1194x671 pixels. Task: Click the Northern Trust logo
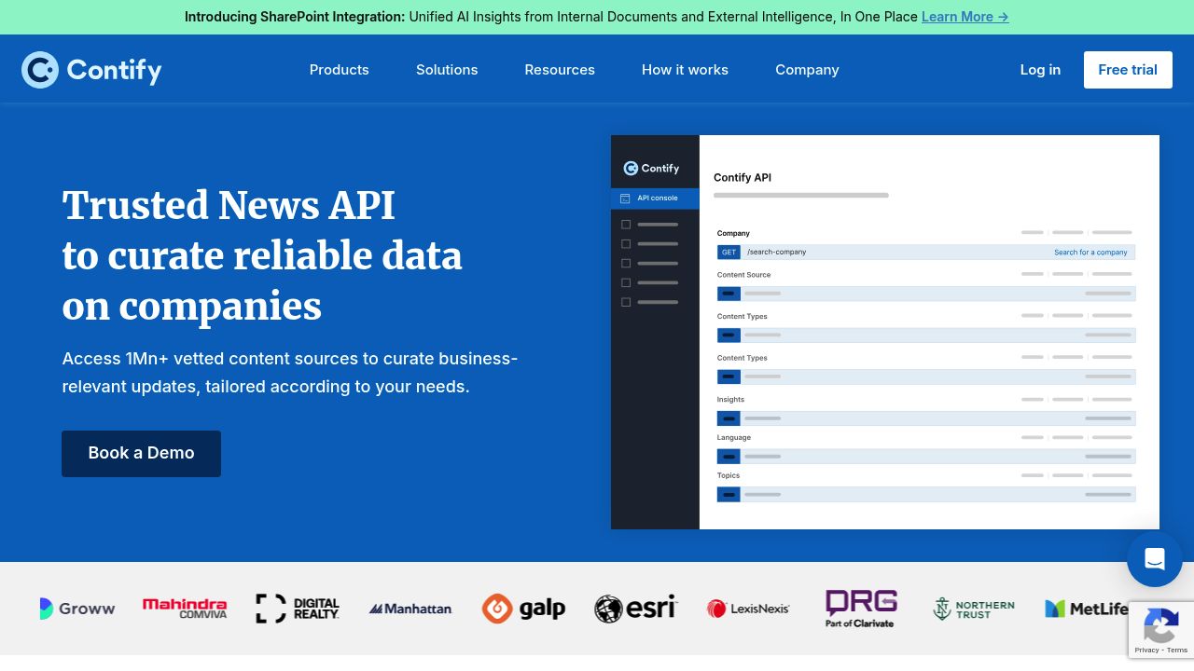click(x=974, y=609)
